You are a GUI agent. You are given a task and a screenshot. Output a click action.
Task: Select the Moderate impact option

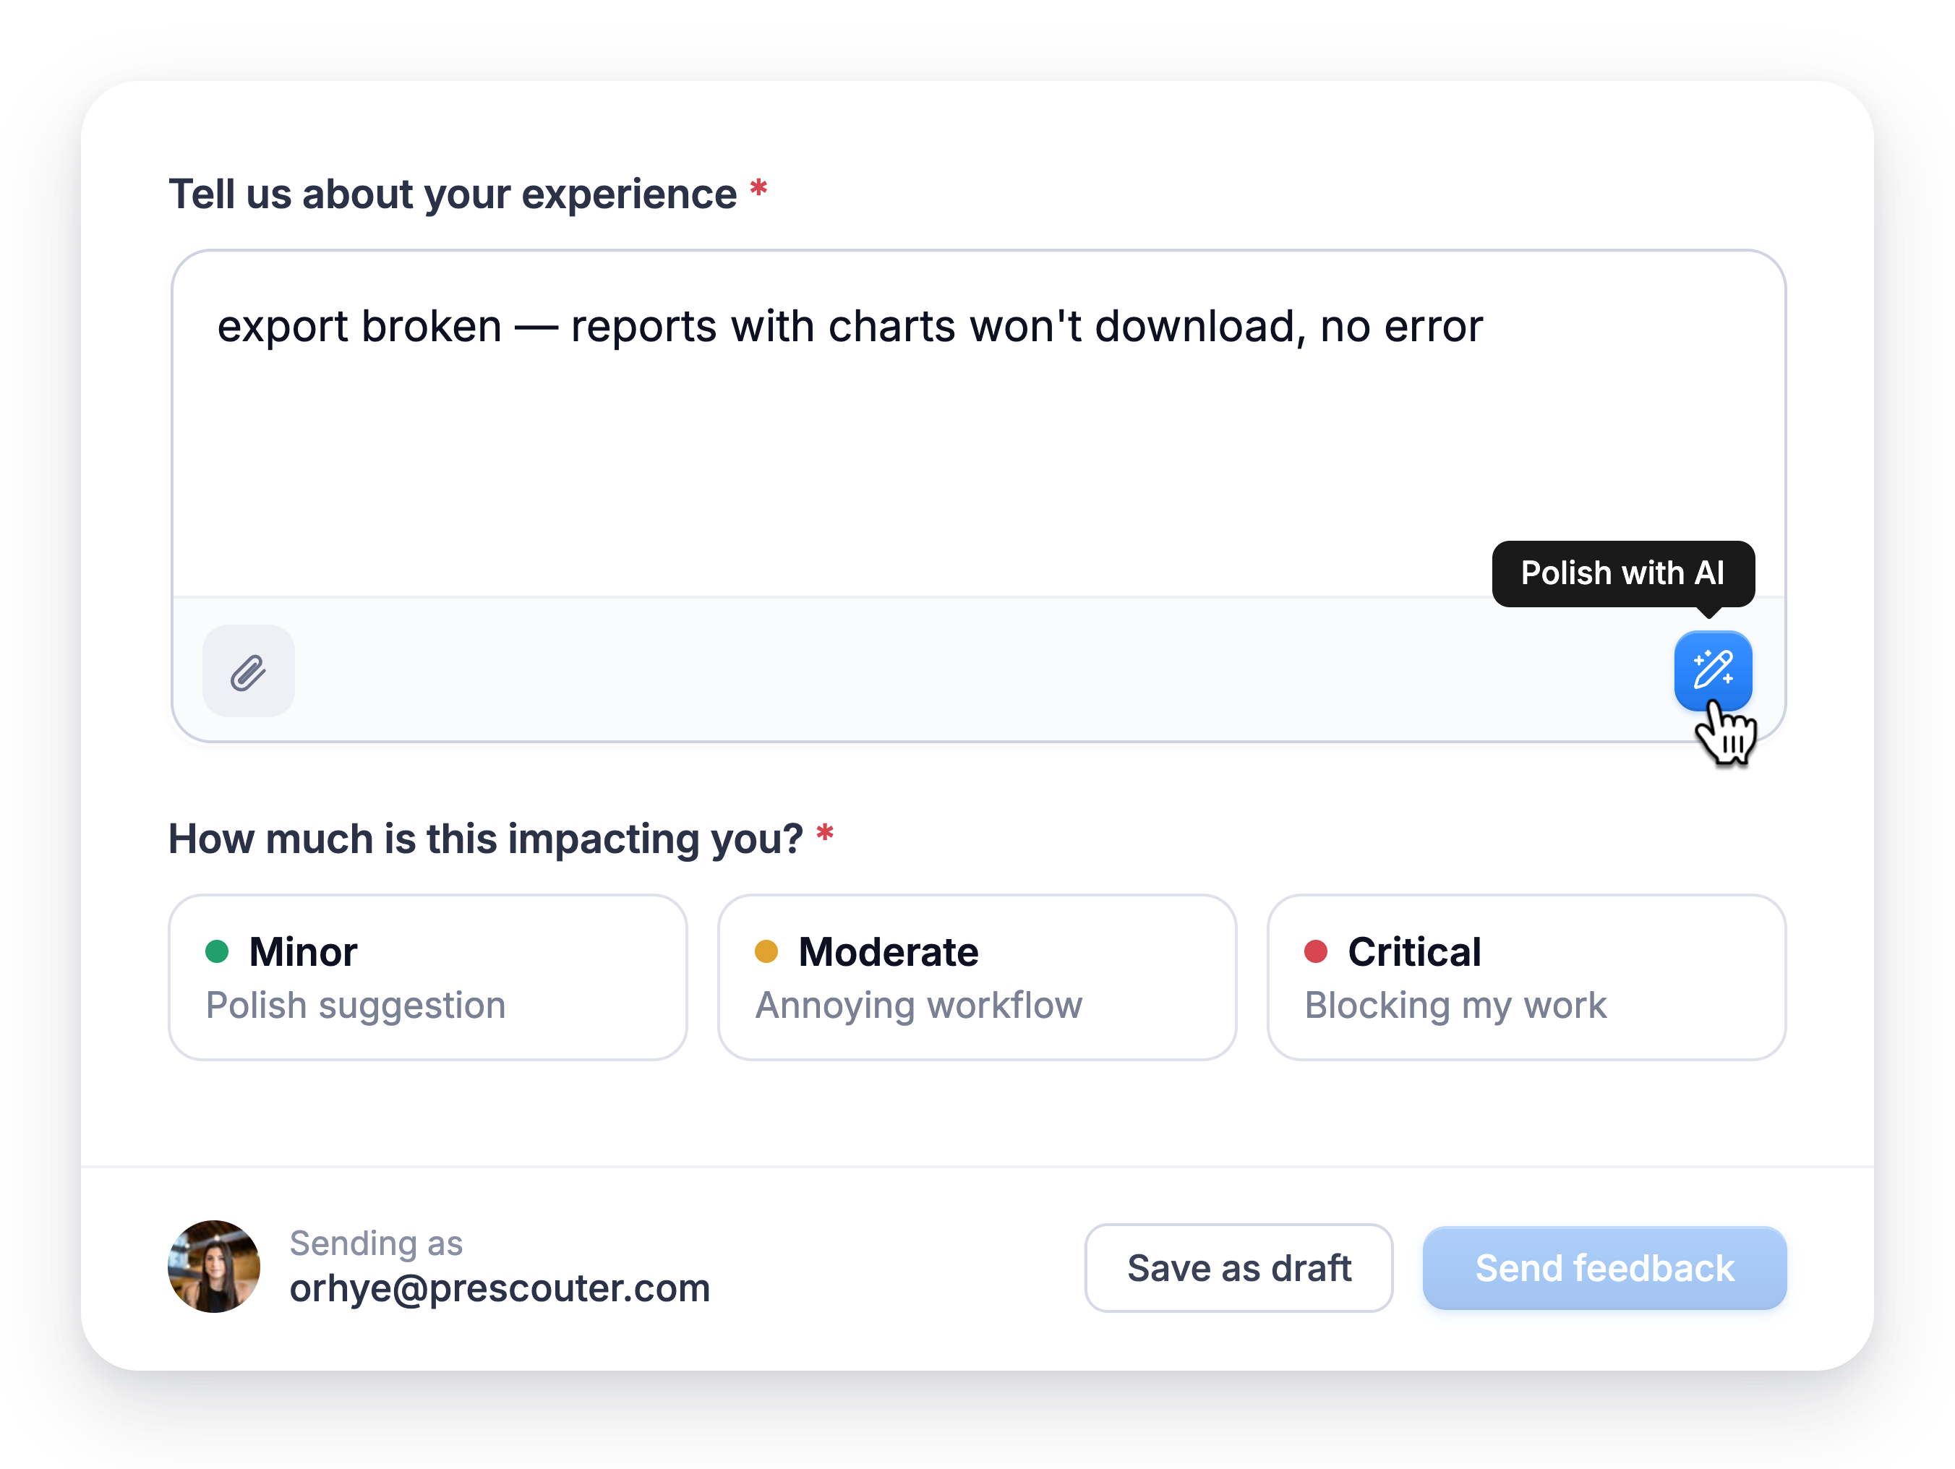[977, 977]
